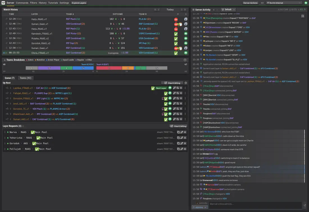Image resolution: width=309 pixels, height=212 pixels.
Task: Swap teams on the BlackCoast_AAS_v1 queue item
Action: click(178, 114)
